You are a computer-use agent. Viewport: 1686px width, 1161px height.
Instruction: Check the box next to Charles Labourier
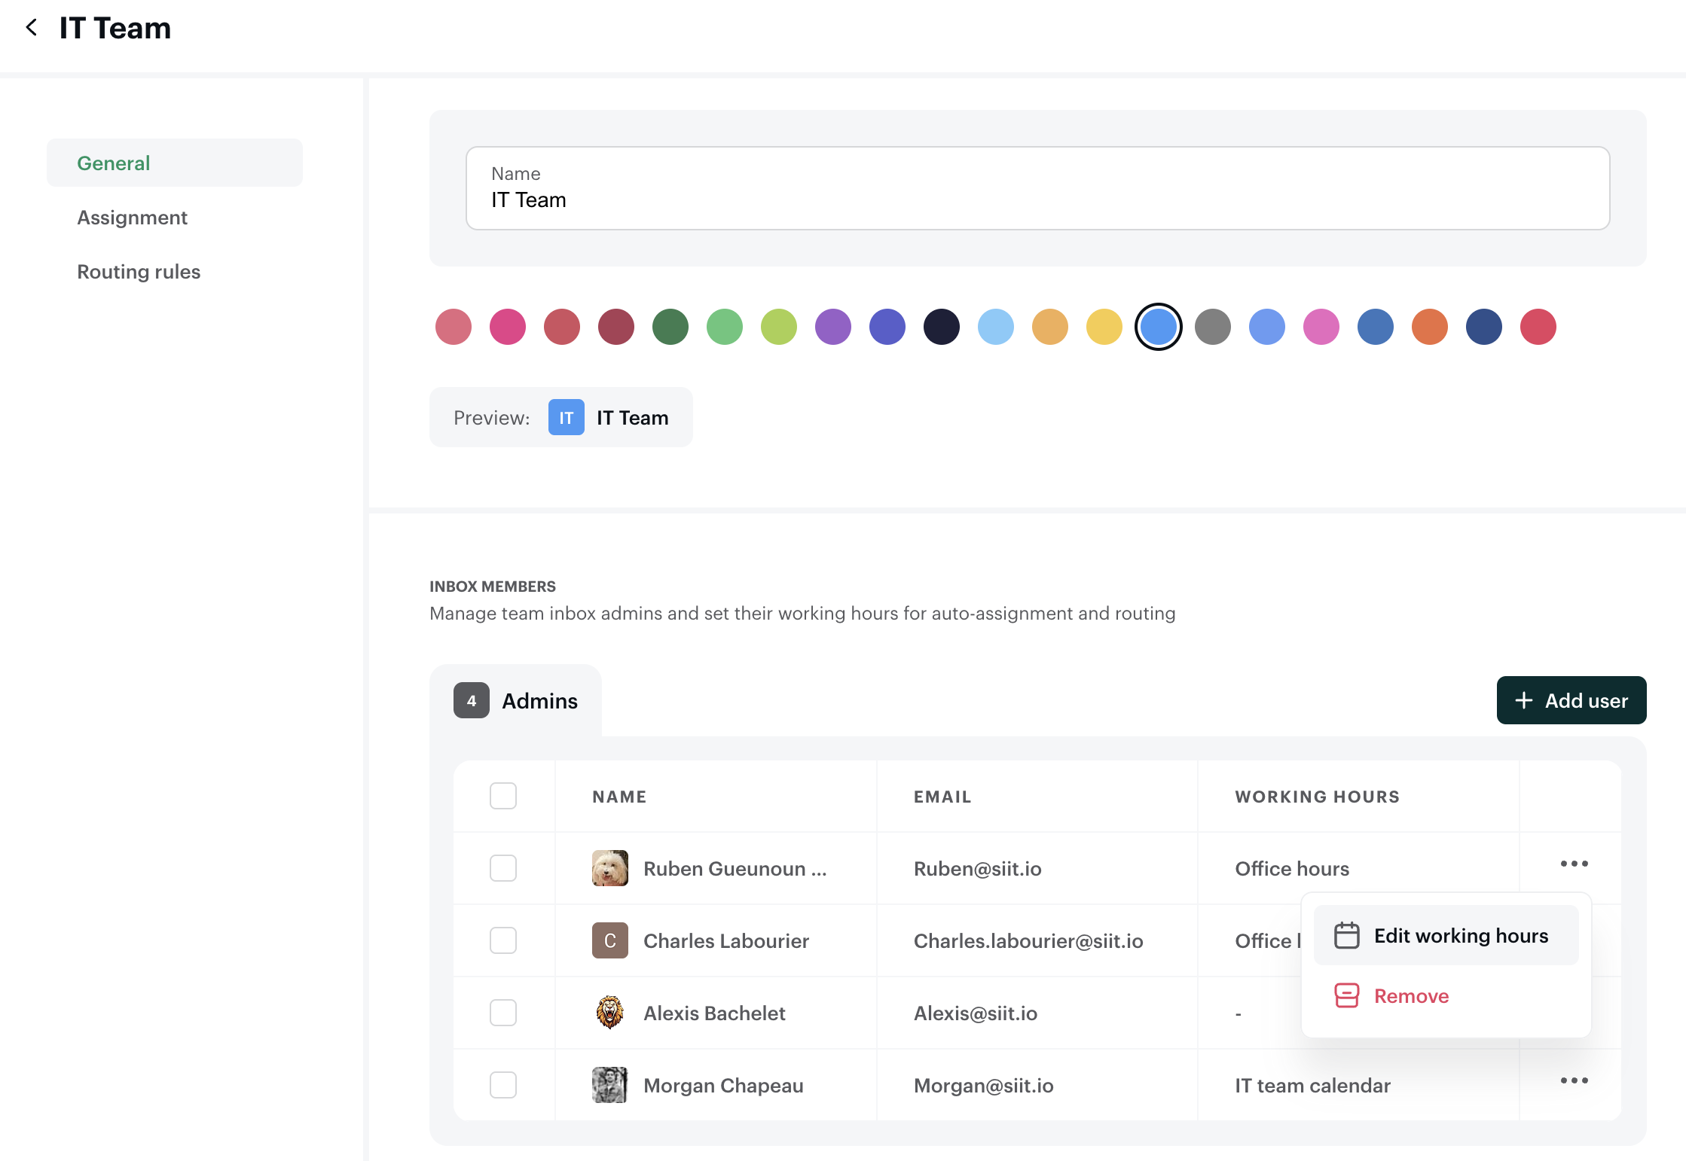pos(502,940)
